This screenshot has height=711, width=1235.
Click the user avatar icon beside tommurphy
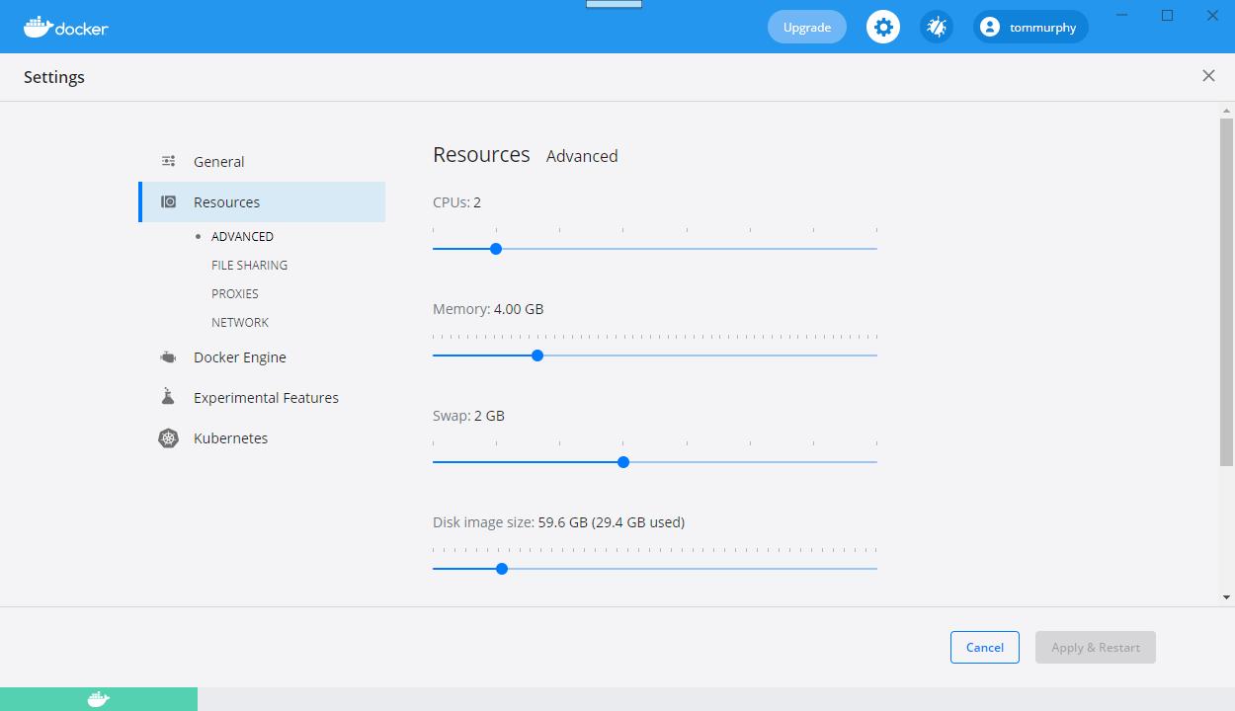(x=990, y=27)
